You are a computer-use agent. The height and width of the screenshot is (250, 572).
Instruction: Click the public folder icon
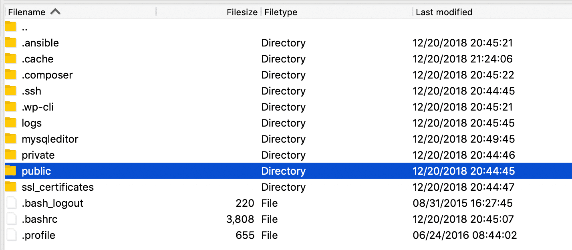[x=11, y=171]
